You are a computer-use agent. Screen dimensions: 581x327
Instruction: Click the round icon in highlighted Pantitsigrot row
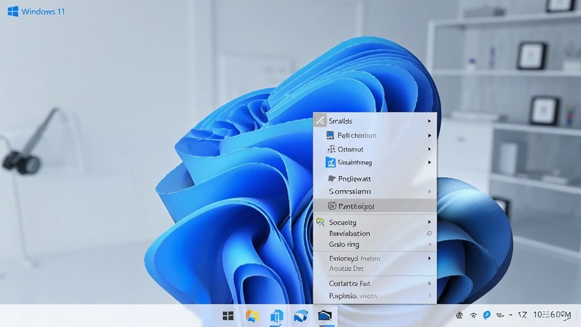click(332, 206)
